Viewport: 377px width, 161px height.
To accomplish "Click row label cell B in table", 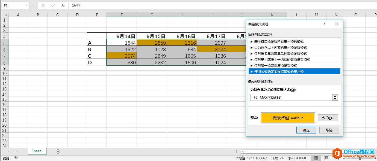I will click(x=97, y=49).
